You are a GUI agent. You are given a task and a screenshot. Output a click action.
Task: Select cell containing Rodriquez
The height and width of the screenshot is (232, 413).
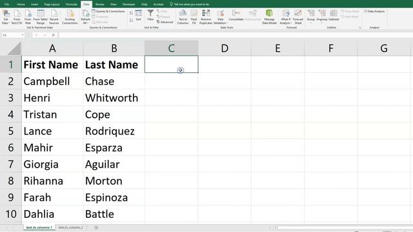114,131
